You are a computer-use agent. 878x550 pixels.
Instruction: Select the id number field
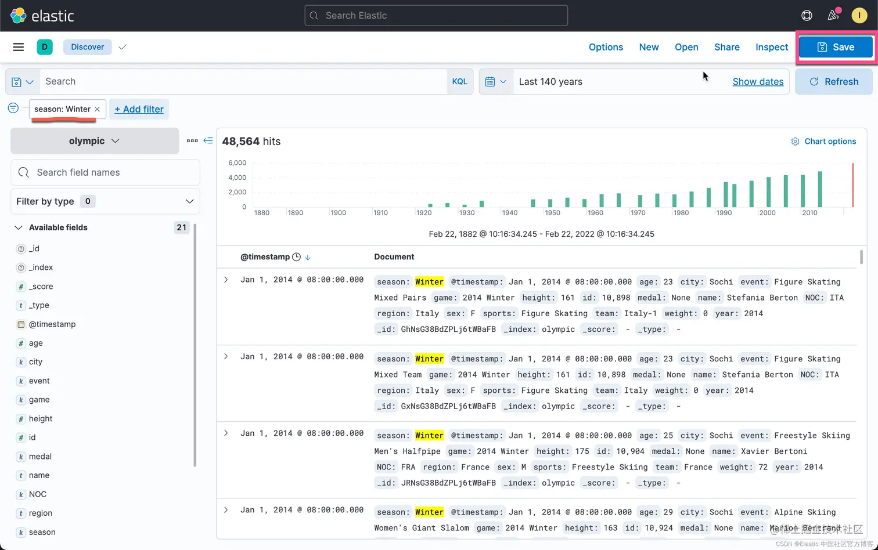33,437
